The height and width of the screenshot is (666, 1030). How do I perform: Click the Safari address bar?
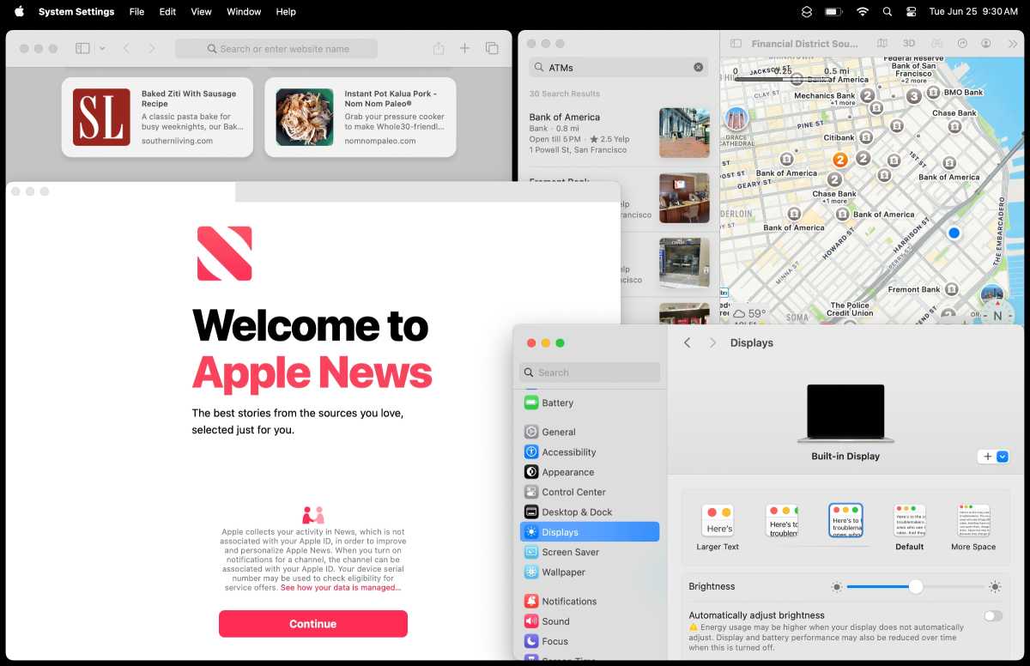coord(276,49)
